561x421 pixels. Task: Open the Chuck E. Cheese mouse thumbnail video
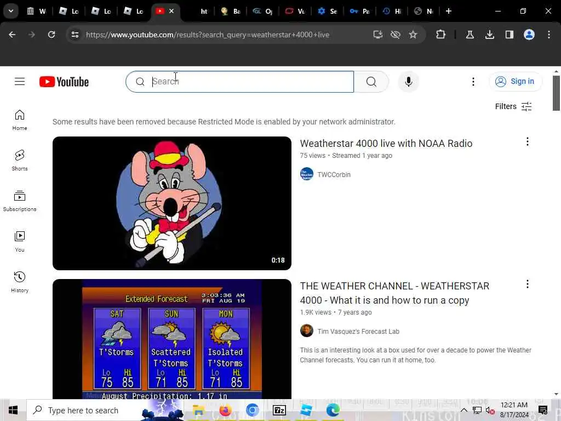pyautogui.click(x=171, y=203)
